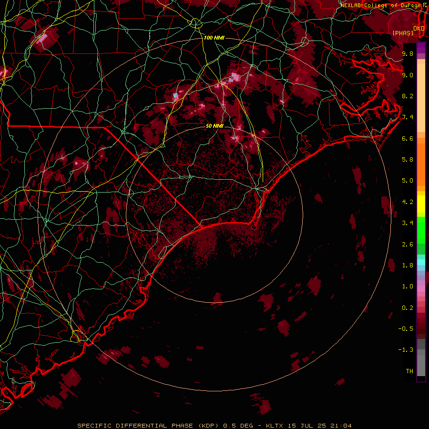This screenshot has width=429, height=429.
Task: Click the 50 NMI range ring label
Action: pyautogui.click(x=215, y=126)
